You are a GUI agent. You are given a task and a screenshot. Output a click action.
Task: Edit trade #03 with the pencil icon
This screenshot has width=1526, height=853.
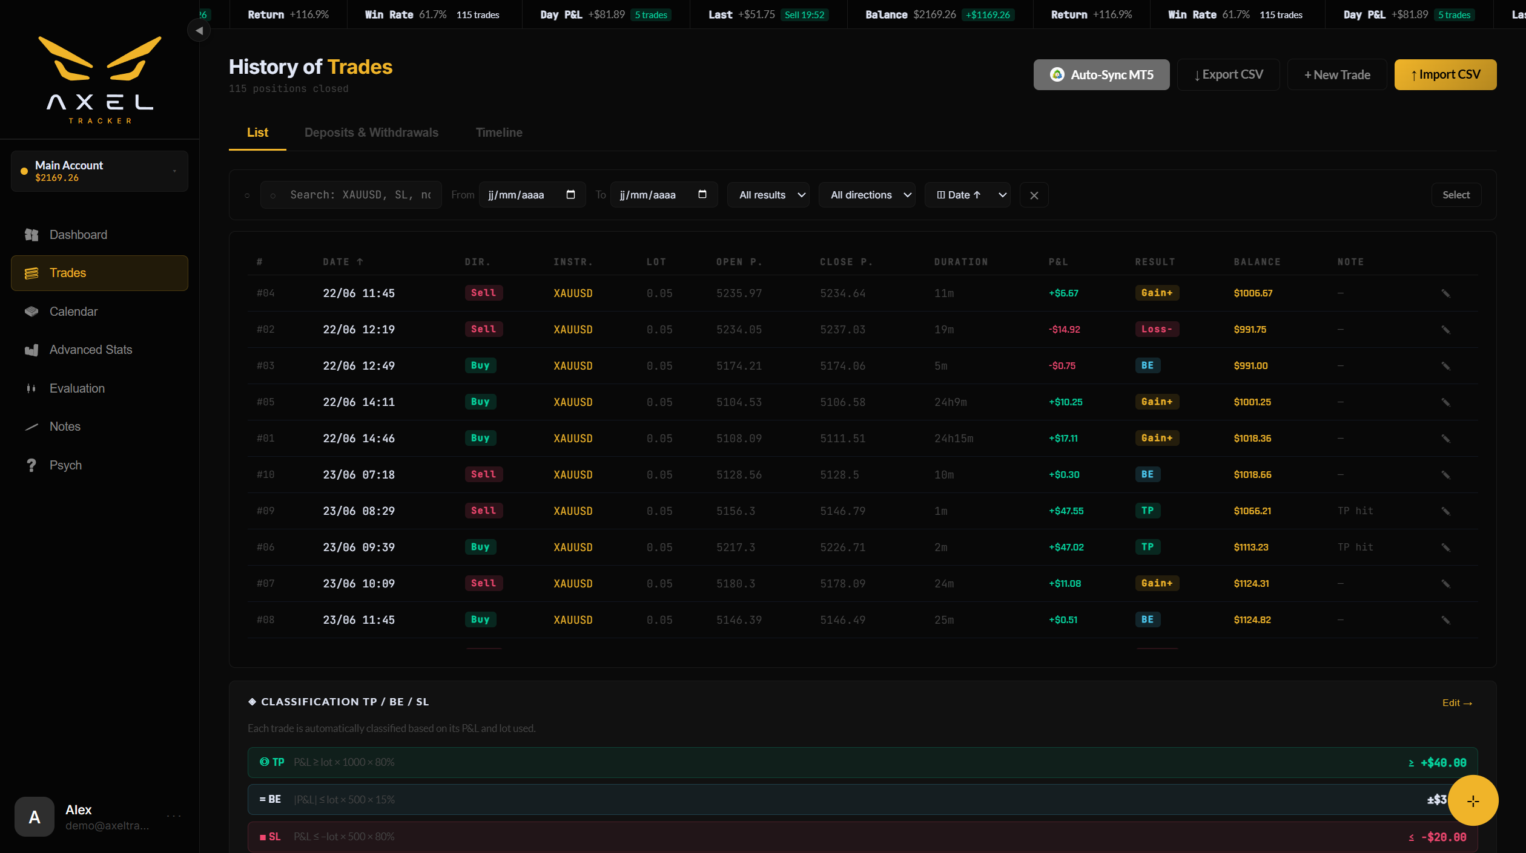pos(1445,366)
